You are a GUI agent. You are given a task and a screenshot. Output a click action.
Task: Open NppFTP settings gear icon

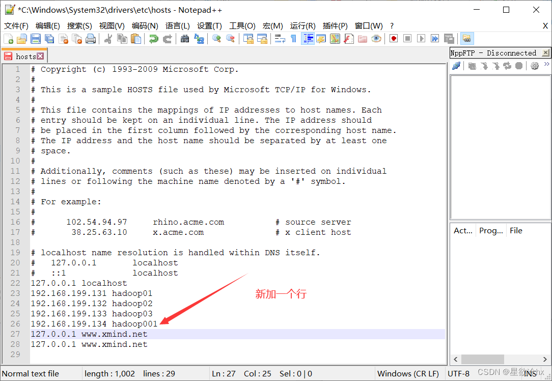point(534,66)
